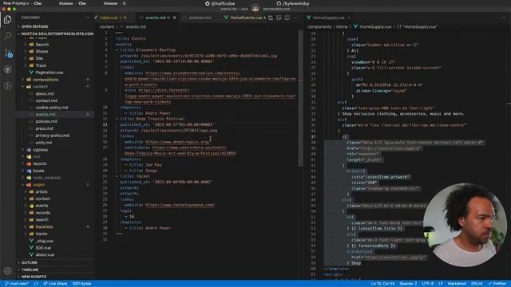Close the events.md editor tab
Image resolution: width=511 pixels, height=287 pixels.
[x=175, y=18]
